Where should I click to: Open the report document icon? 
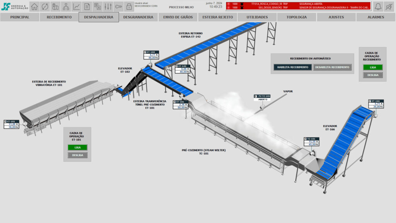pyautogui.click(x=87, y=7)
